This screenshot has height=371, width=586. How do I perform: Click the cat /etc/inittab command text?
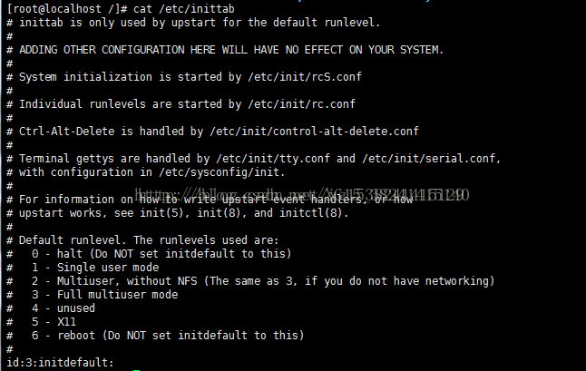coord(184,8)
